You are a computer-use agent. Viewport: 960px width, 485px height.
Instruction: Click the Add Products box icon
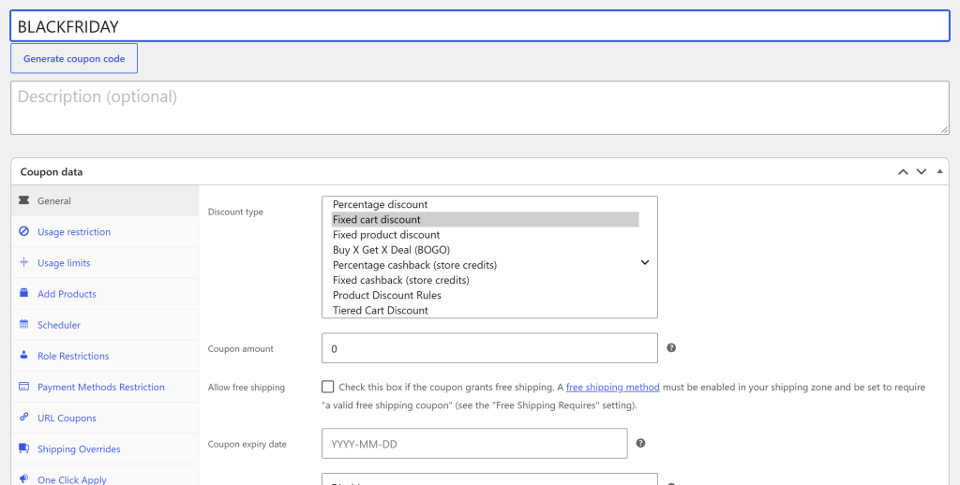click(x=23, y=293)
